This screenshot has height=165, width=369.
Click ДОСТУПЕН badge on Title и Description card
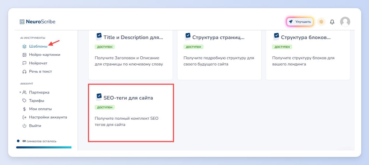(105, 47)
